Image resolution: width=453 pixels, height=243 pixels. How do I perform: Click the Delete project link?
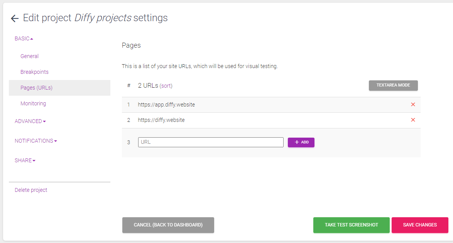31,190
